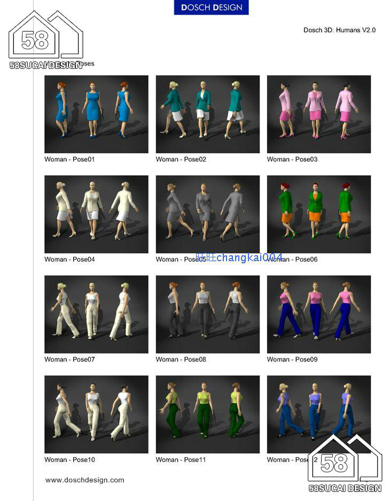Select the Woman Pose11 green outfit thumbnail
390x501 pixels.
[x=207, y=414]
